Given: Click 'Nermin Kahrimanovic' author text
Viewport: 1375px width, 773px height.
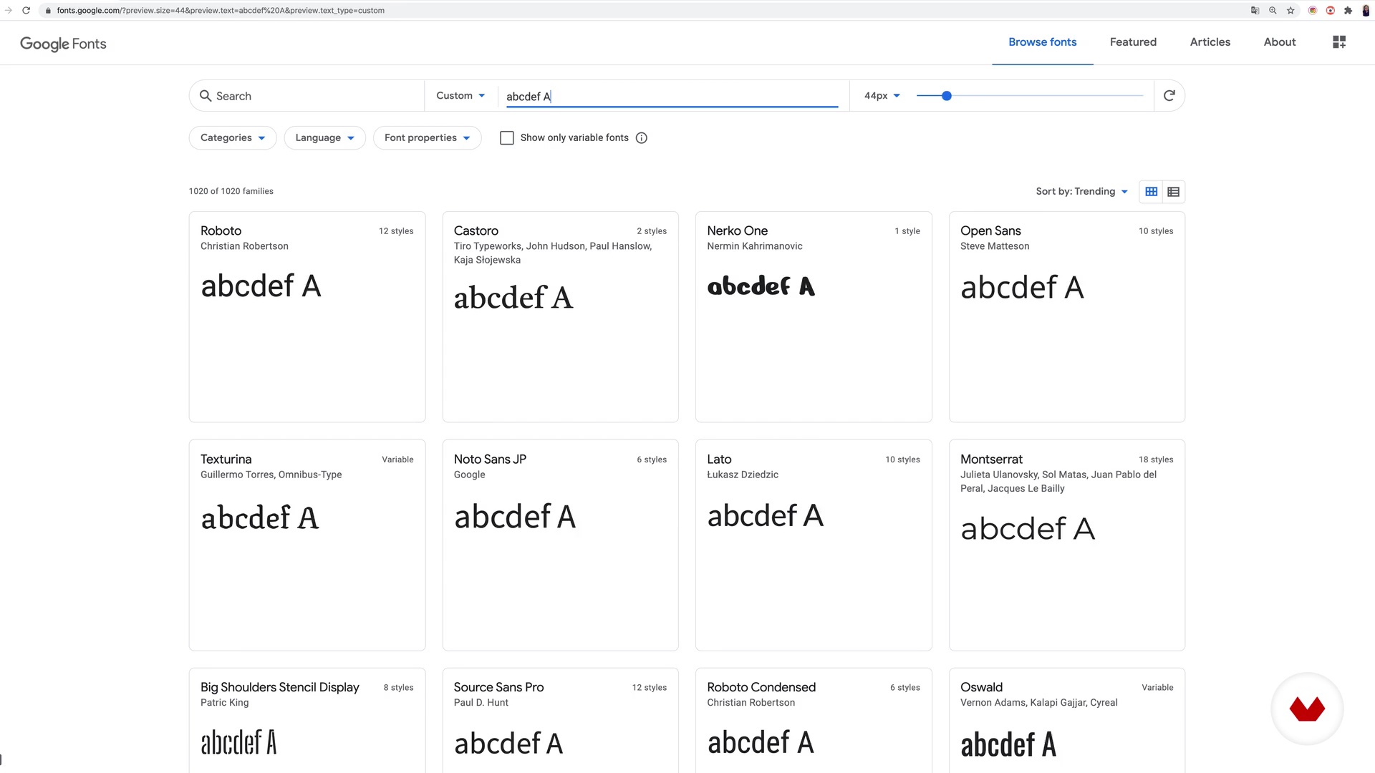Looking at the screenshot, I should click(754, 246).
